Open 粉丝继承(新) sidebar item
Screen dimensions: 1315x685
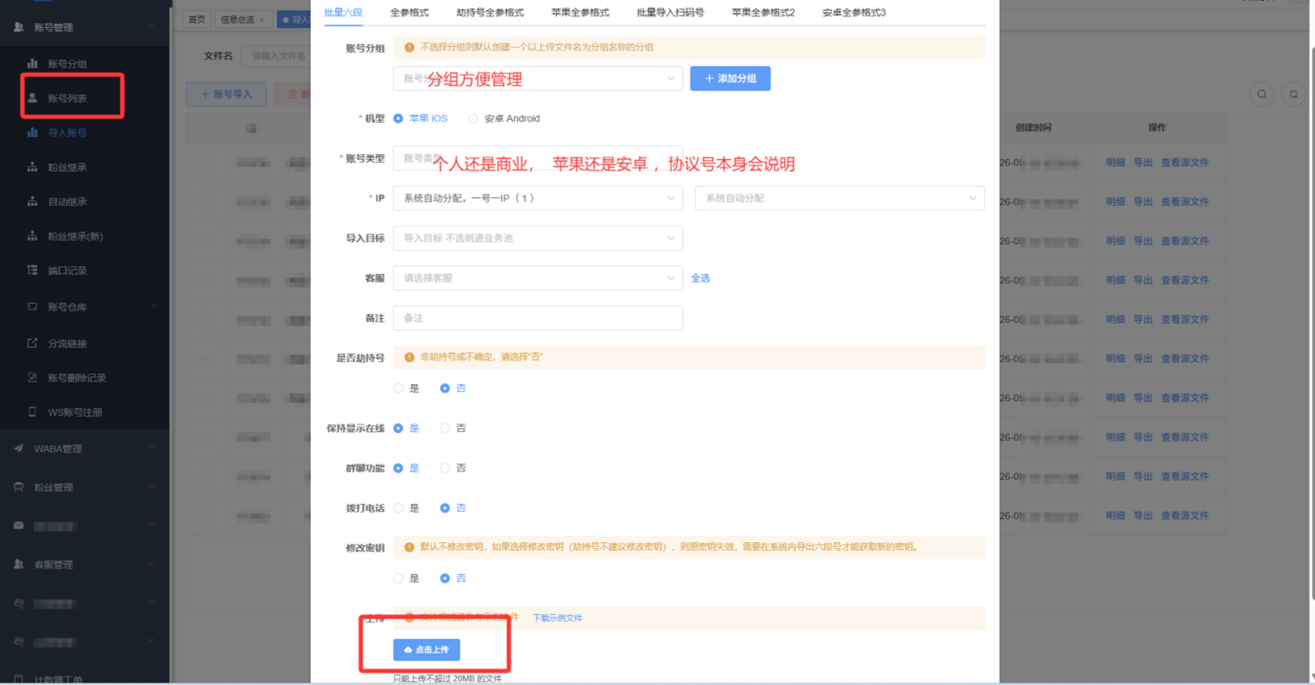[x=75, y=236]
